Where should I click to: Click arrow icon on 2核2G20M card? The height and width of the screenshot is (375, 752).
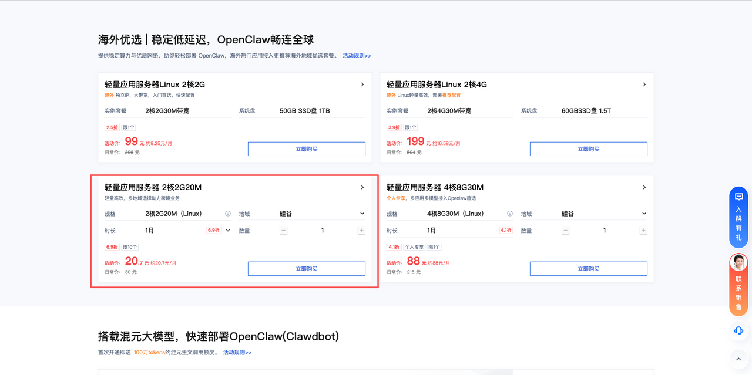coord(362,187)
